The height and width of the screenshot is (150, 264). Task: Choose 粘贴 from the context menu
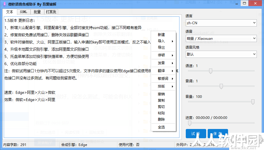click(x=163, y=113)
